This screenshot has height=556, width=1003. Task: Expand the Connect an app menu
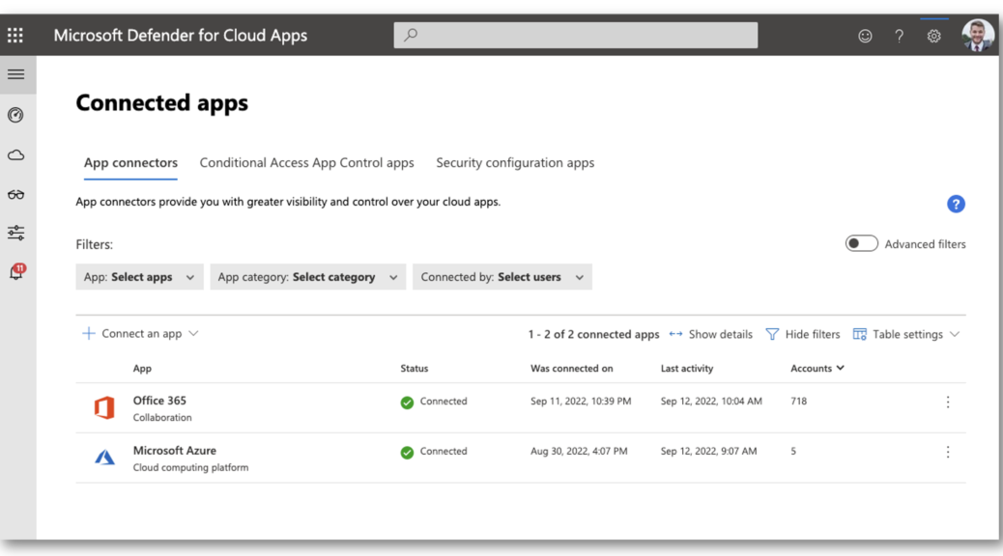point(141,334)
